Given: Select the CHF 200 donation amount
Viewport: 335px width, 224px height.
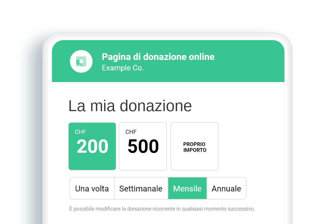Looking at the screenshot, I should click(92, 146).
